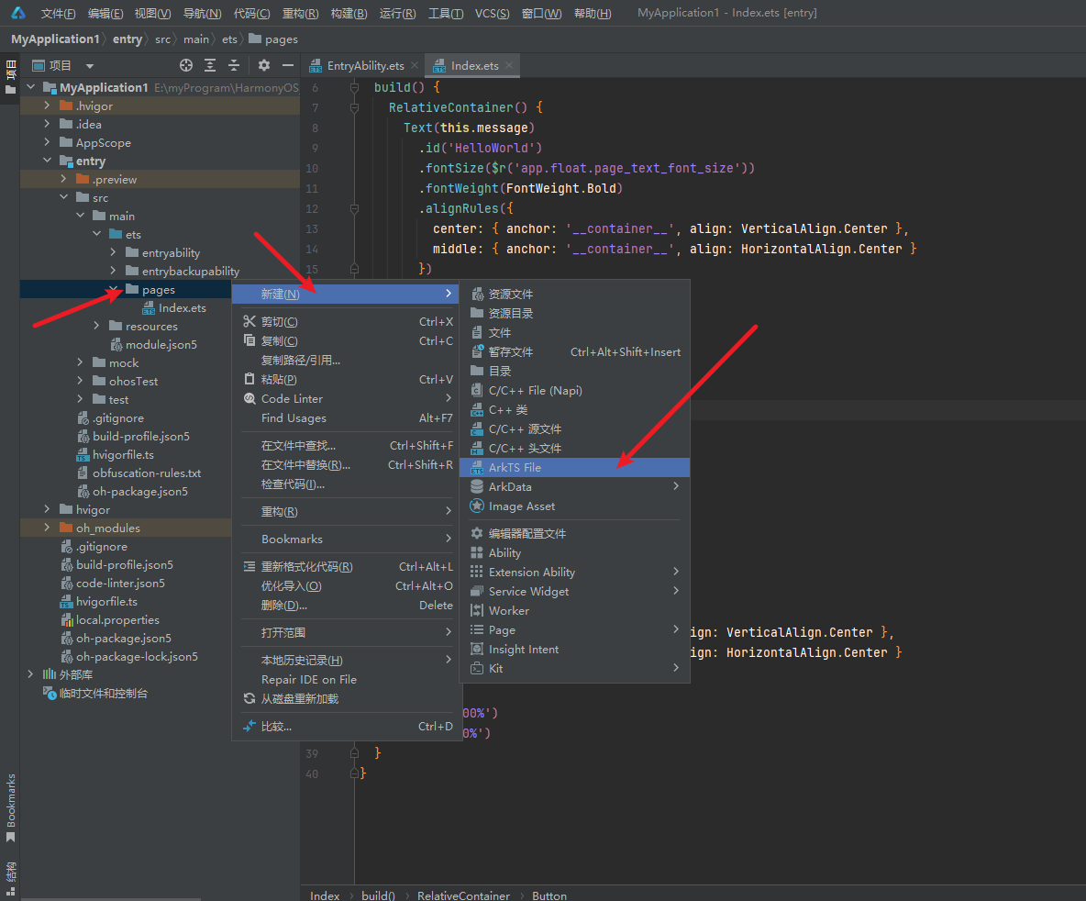
Task: Click the locate-in-project target icon
Action: (x=186, y=65)
